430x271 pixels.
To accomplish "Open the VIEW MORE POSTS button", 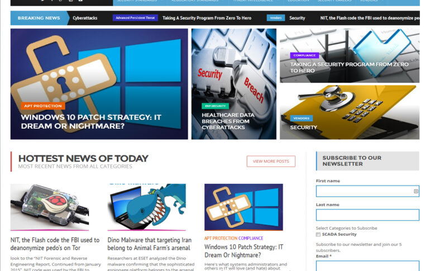I will 271,161.
